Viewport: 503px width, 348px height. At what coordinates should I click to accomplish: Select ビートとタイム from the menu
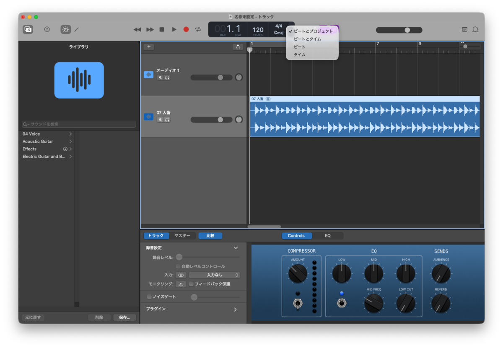(308, 39)
